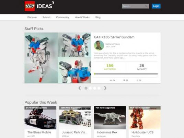Open GAT-X105 'Strike' Gundam title link
The height and width of the screenshot is (138, 184).
coord(114,37)
